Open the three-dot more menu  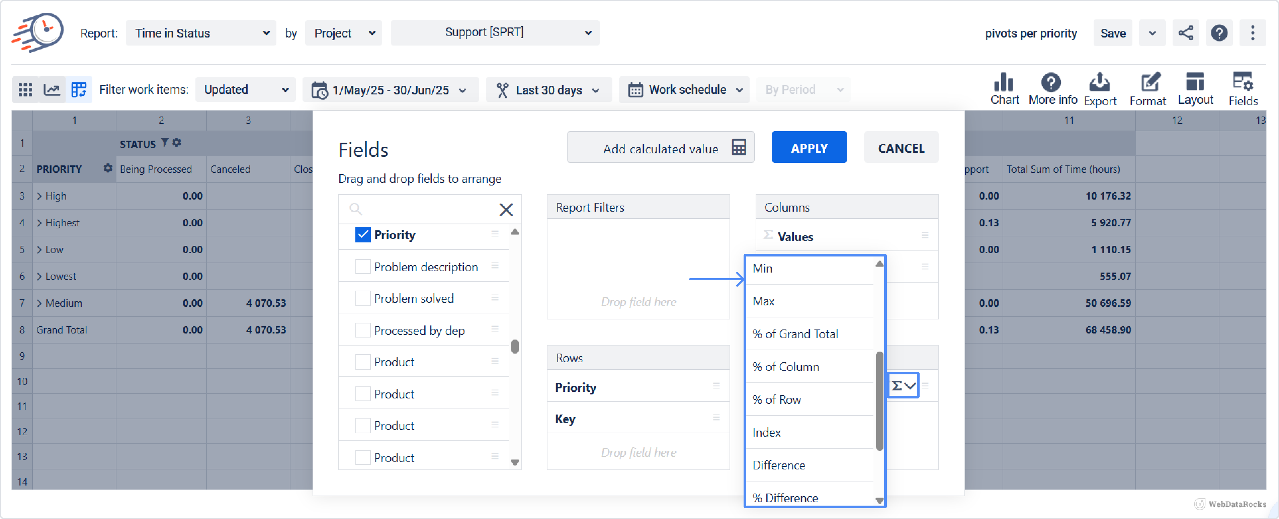pyautogui.click(x=1252, y=33)
